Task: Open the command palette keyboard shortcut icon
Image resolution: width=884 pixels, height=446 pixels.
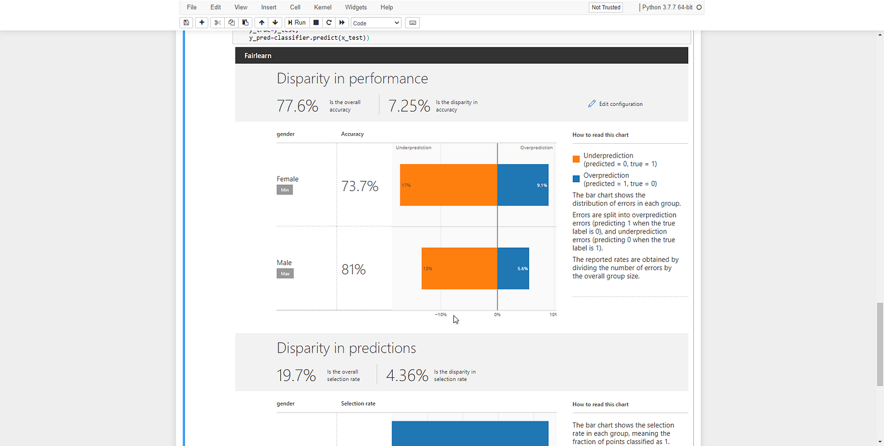Action: click(x=412, y=22)
